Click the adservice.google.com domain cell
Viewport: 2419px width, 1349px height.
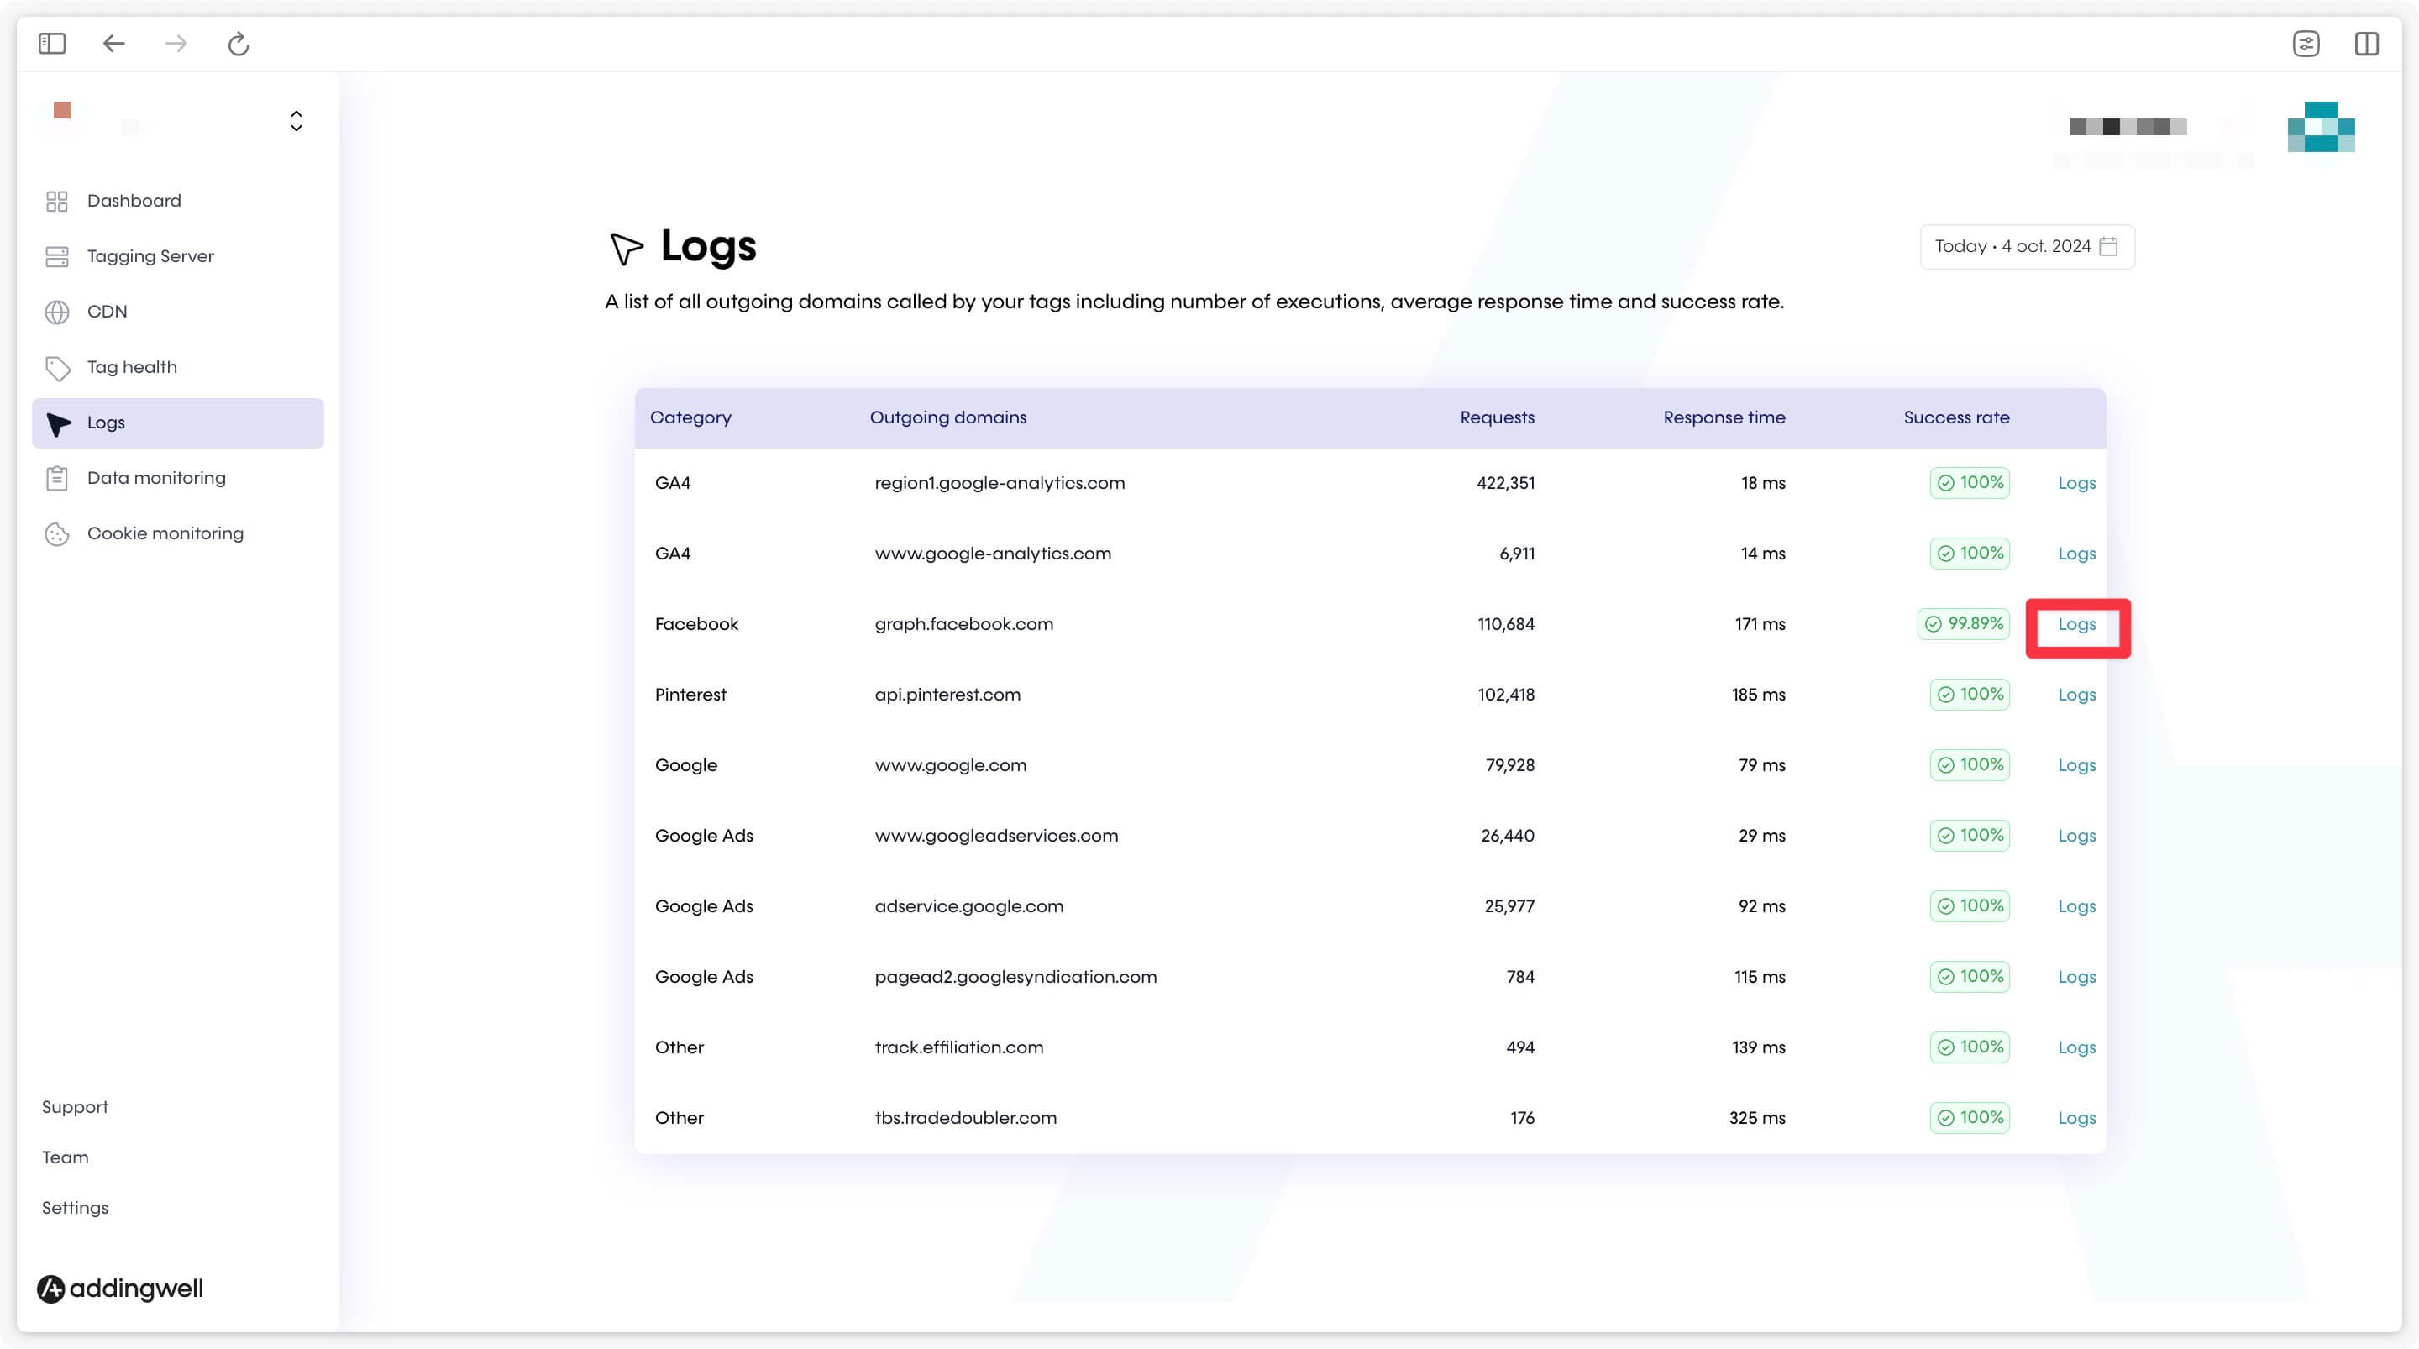coord(969,905)
